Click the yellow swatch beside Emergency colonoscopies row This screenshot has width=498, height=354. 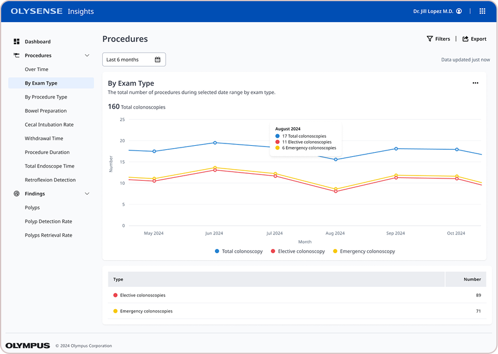[x=115, y=311]
